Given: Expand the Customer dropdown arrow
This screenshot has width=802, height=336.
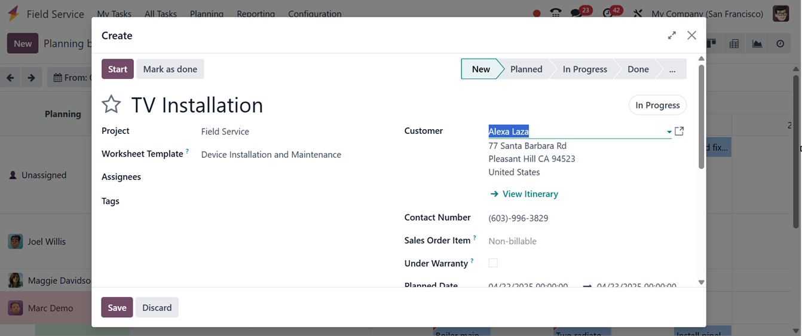Looking at the screenshot, I should click(x=669, y=132).
